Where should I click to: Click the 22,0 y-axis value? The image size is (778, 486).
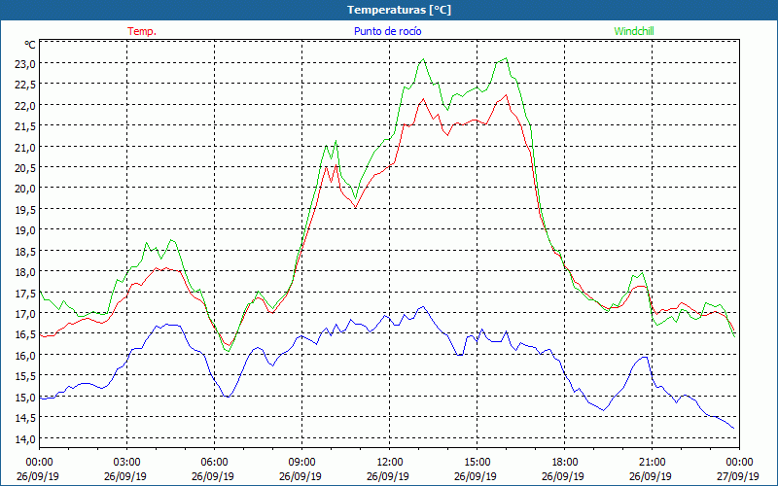25,106
